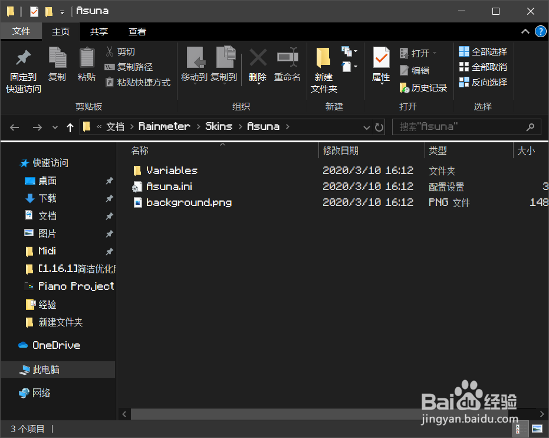
Task: Click the Delete (删除) X icon
Action: coord(258,58)
